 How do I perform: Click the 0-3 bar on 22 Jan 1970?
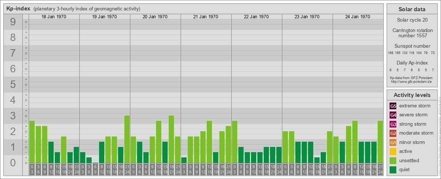coord(235,142)
